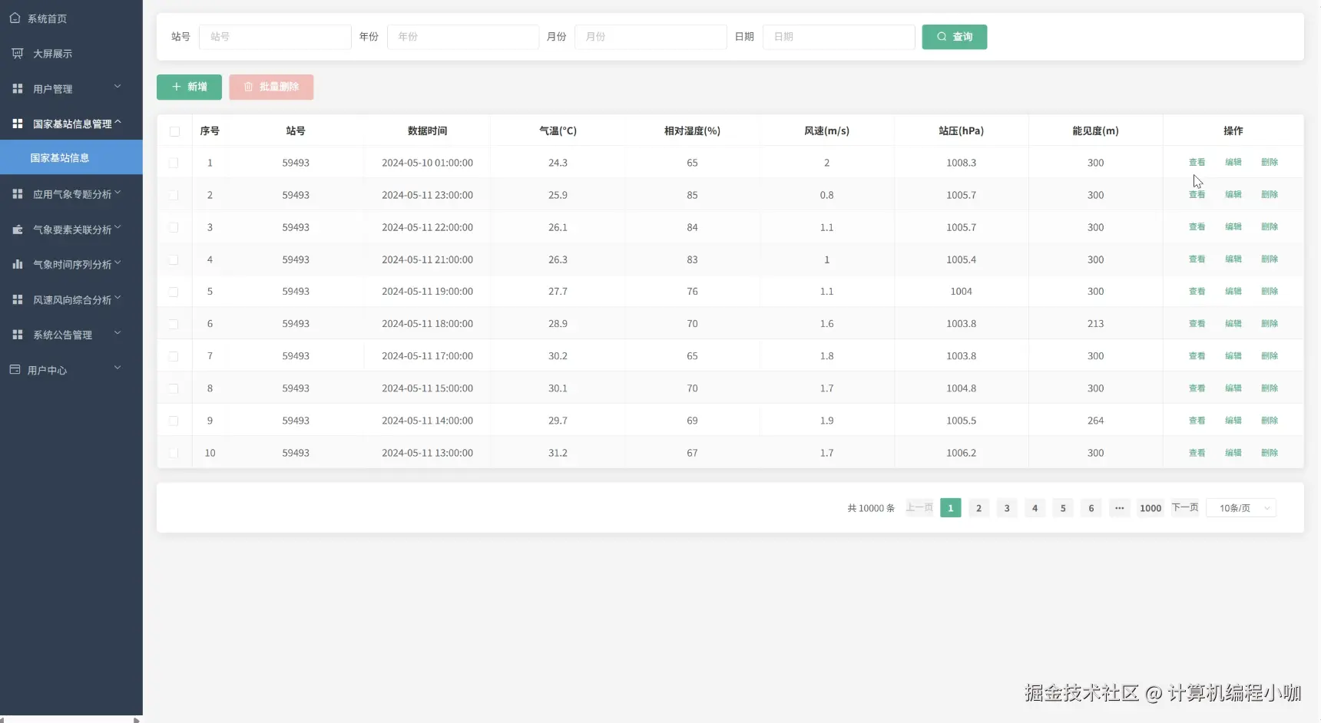Click the card icon beside 用户中心
The width and height of the screenshot is (1321, 723).
(x=15, y=369)
